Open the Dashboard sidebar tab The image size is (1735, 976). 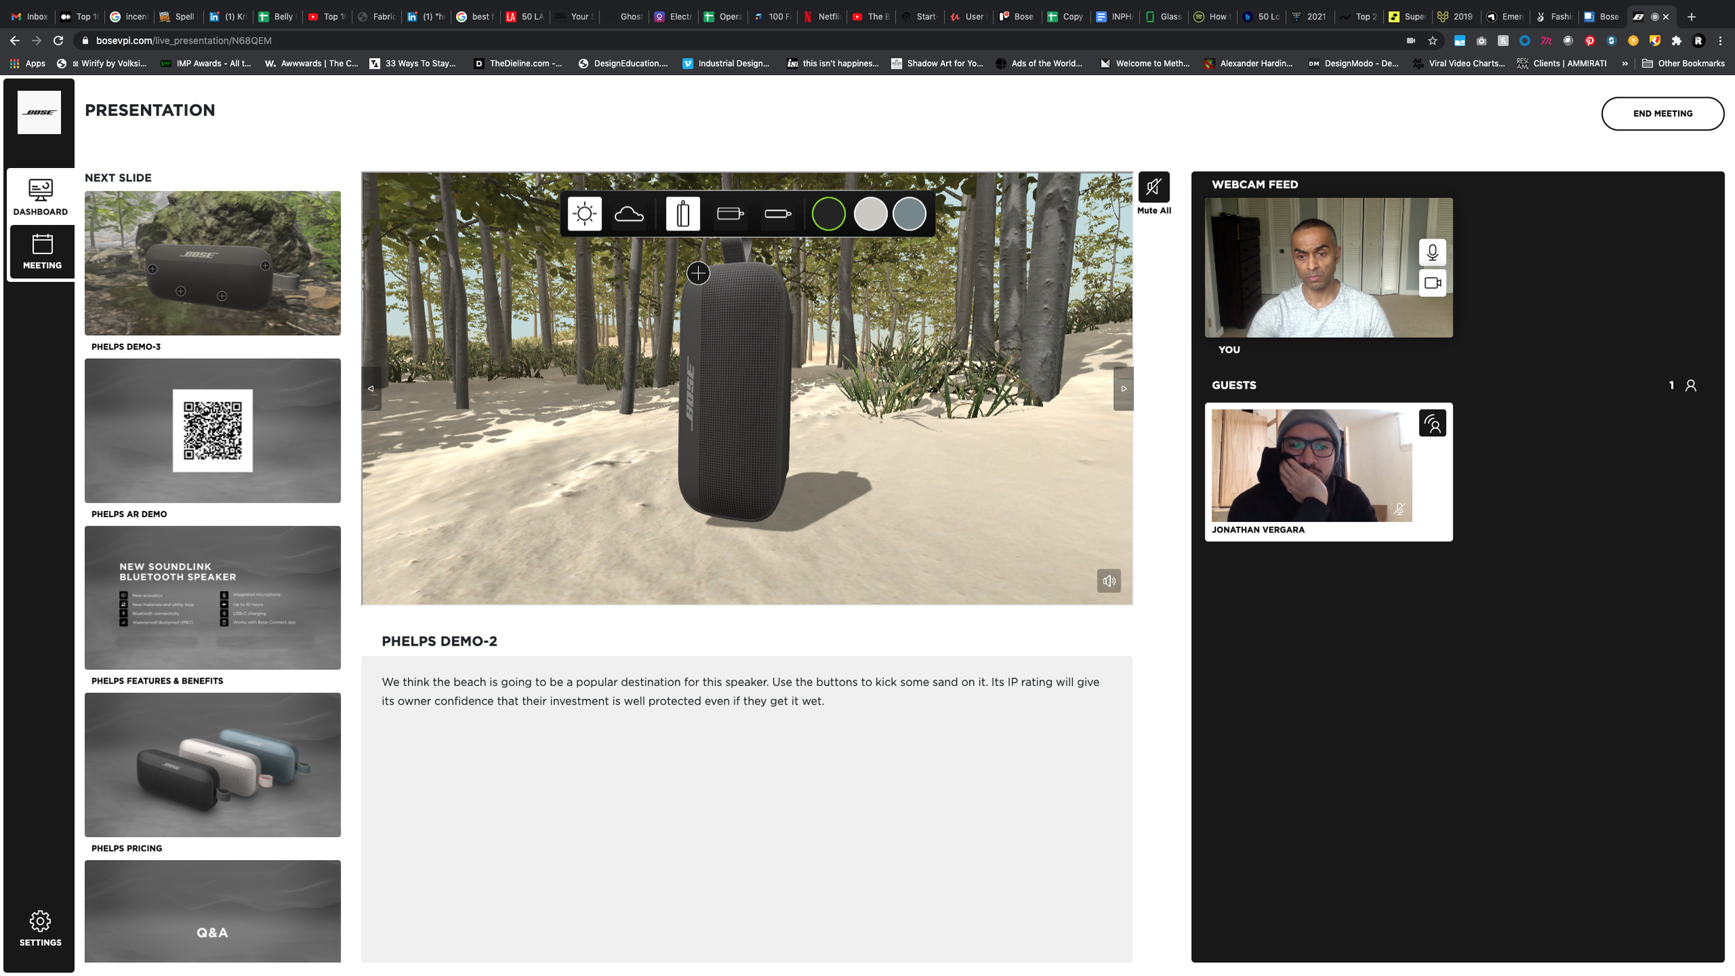[40, 197]
